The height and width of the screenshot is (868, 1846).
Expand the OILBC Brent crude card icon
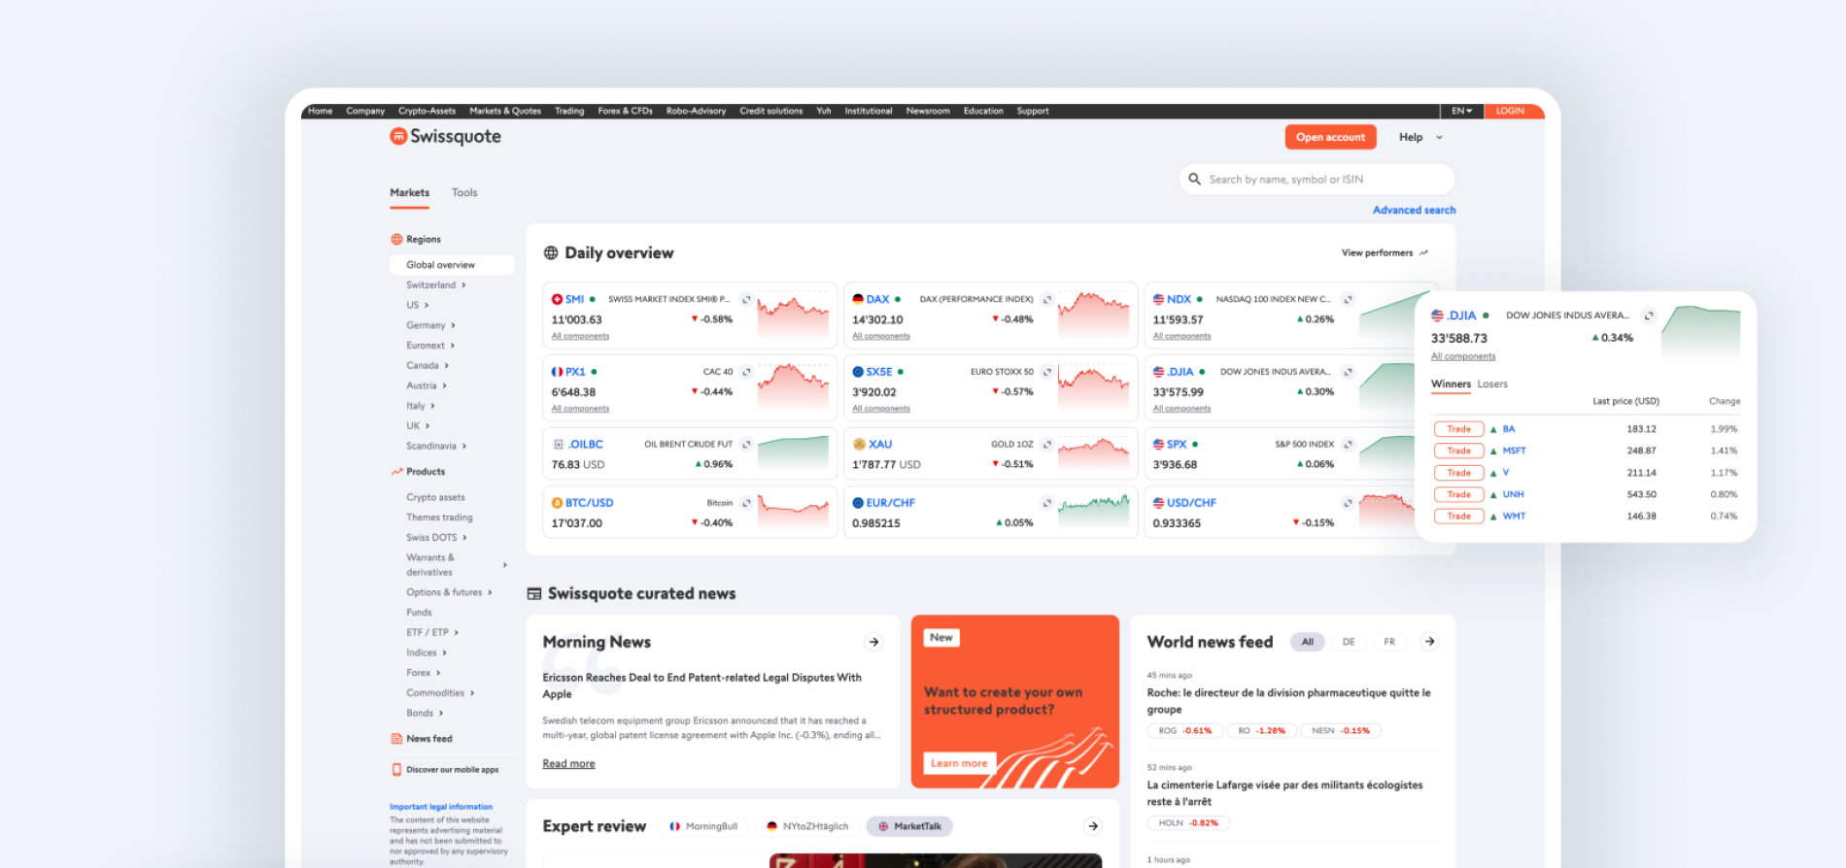pyautogui.click(x=746, y=444)
